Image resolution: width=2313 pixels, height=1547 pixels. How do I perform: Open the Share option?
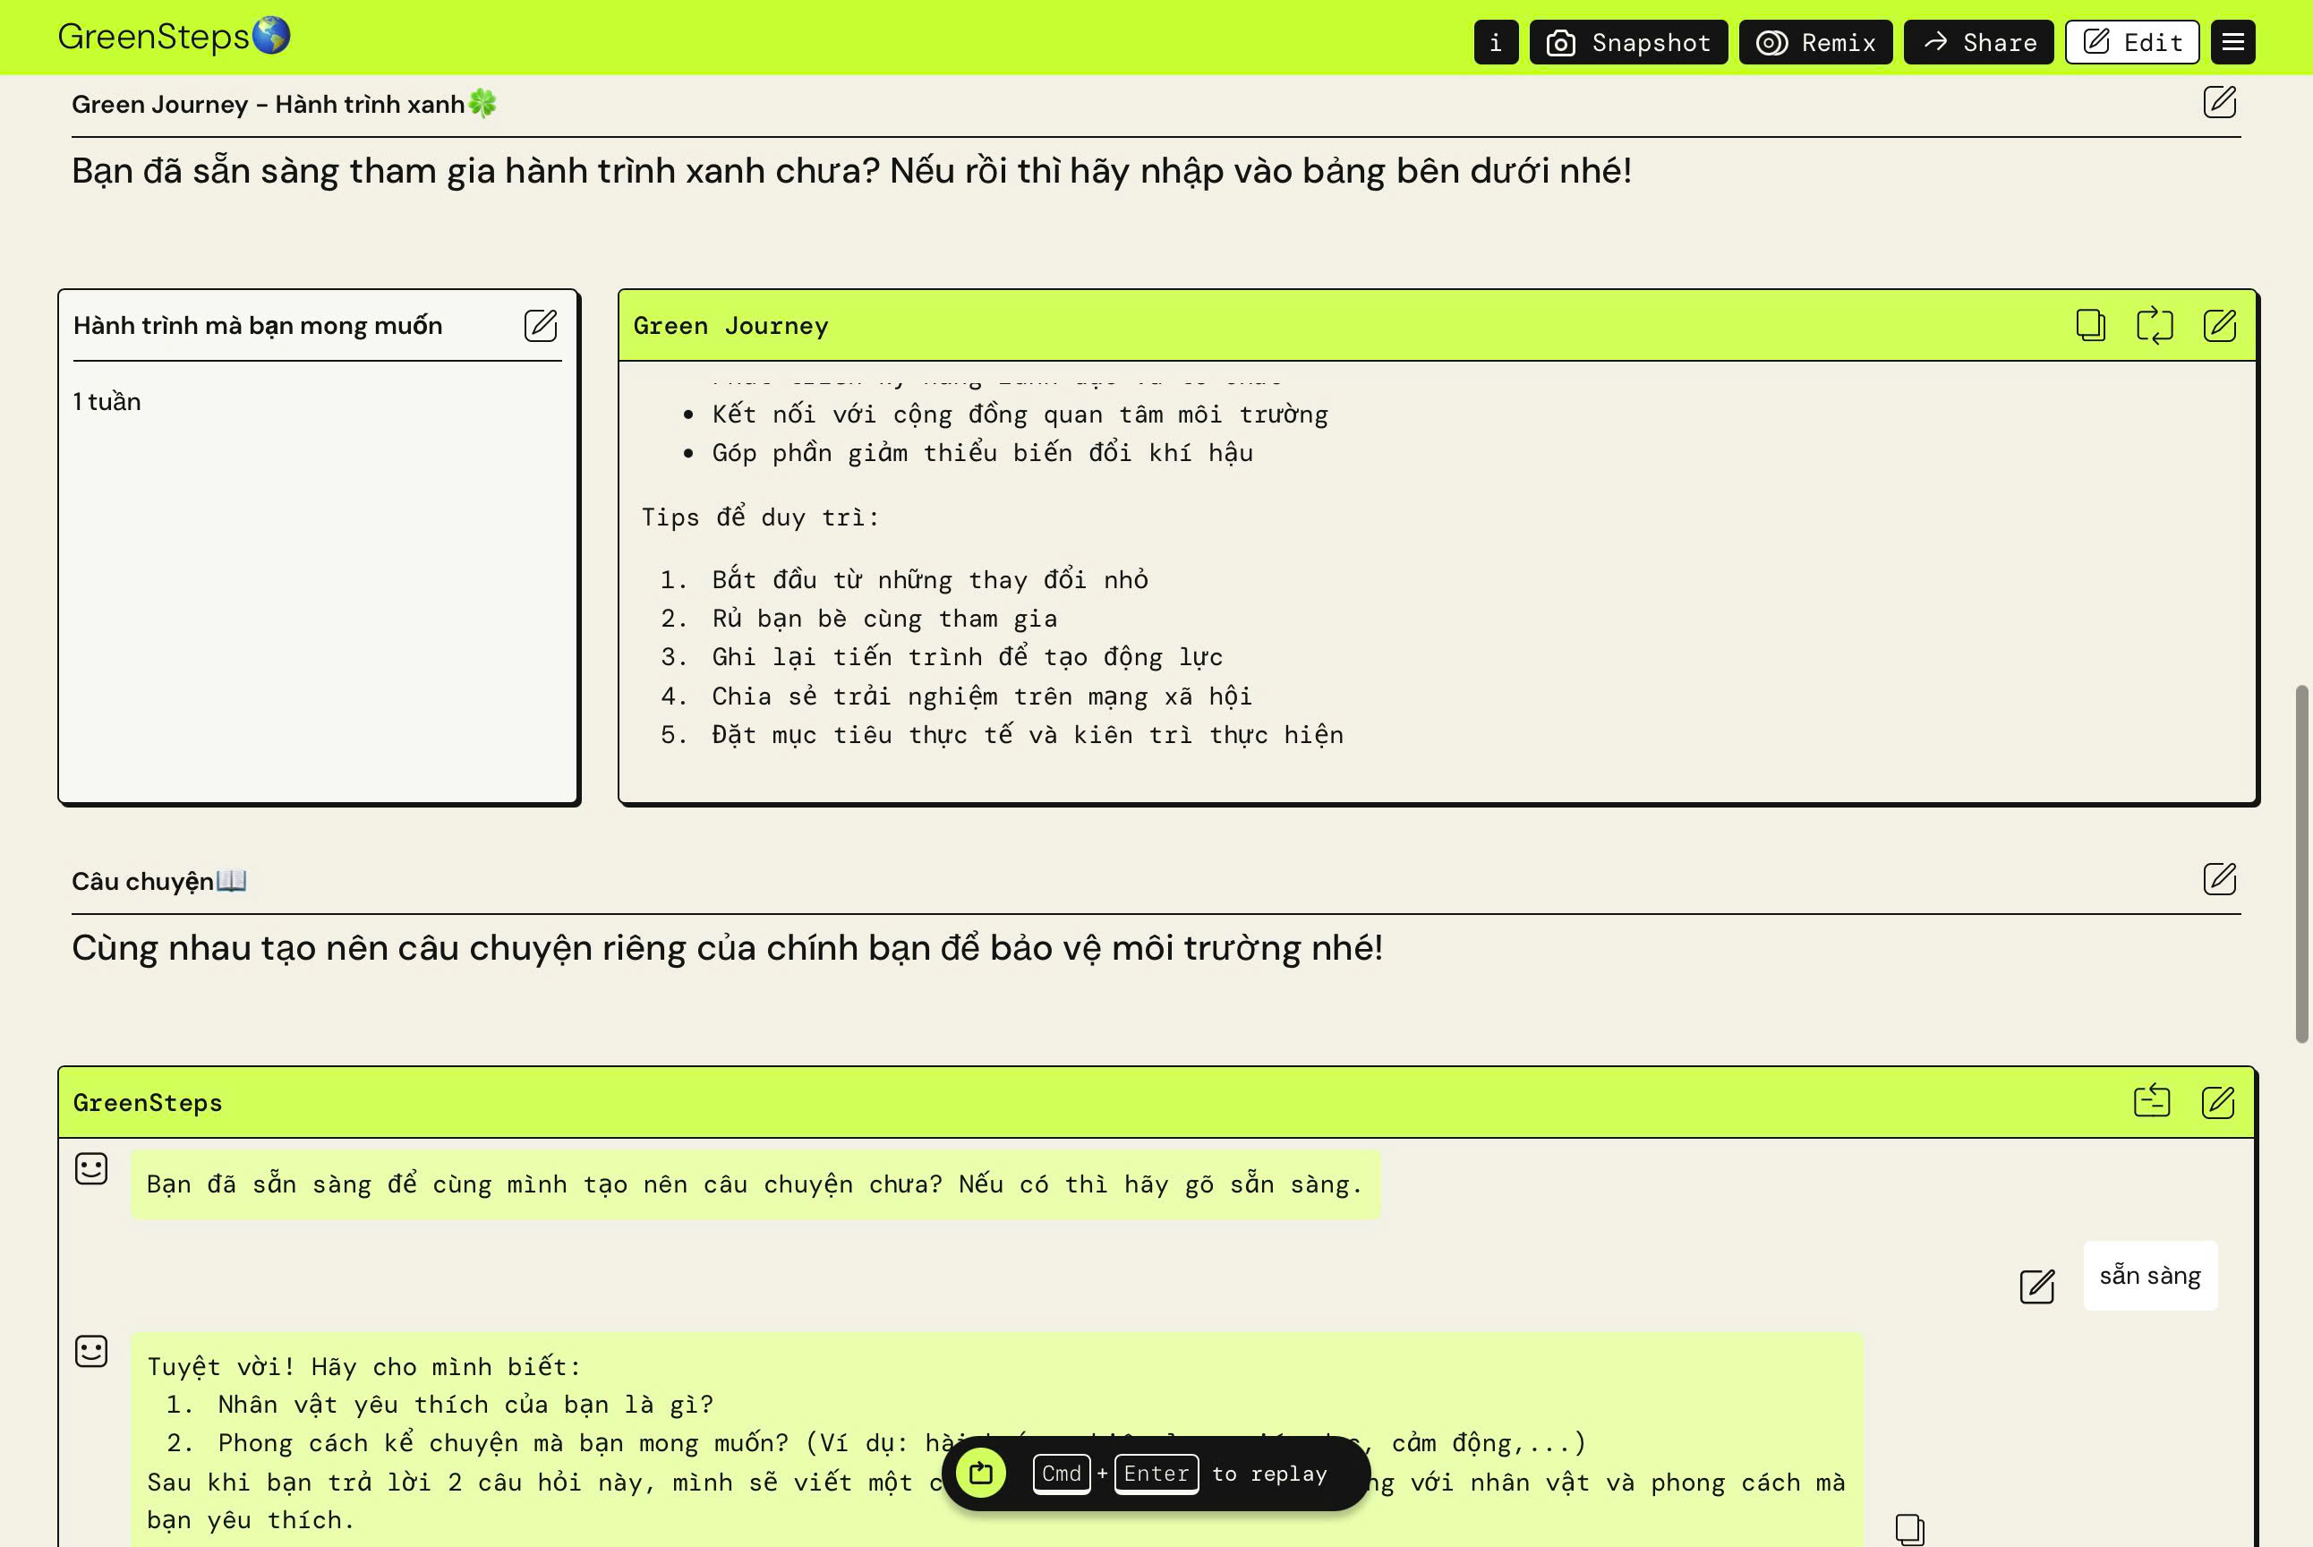click(1978, 42)
